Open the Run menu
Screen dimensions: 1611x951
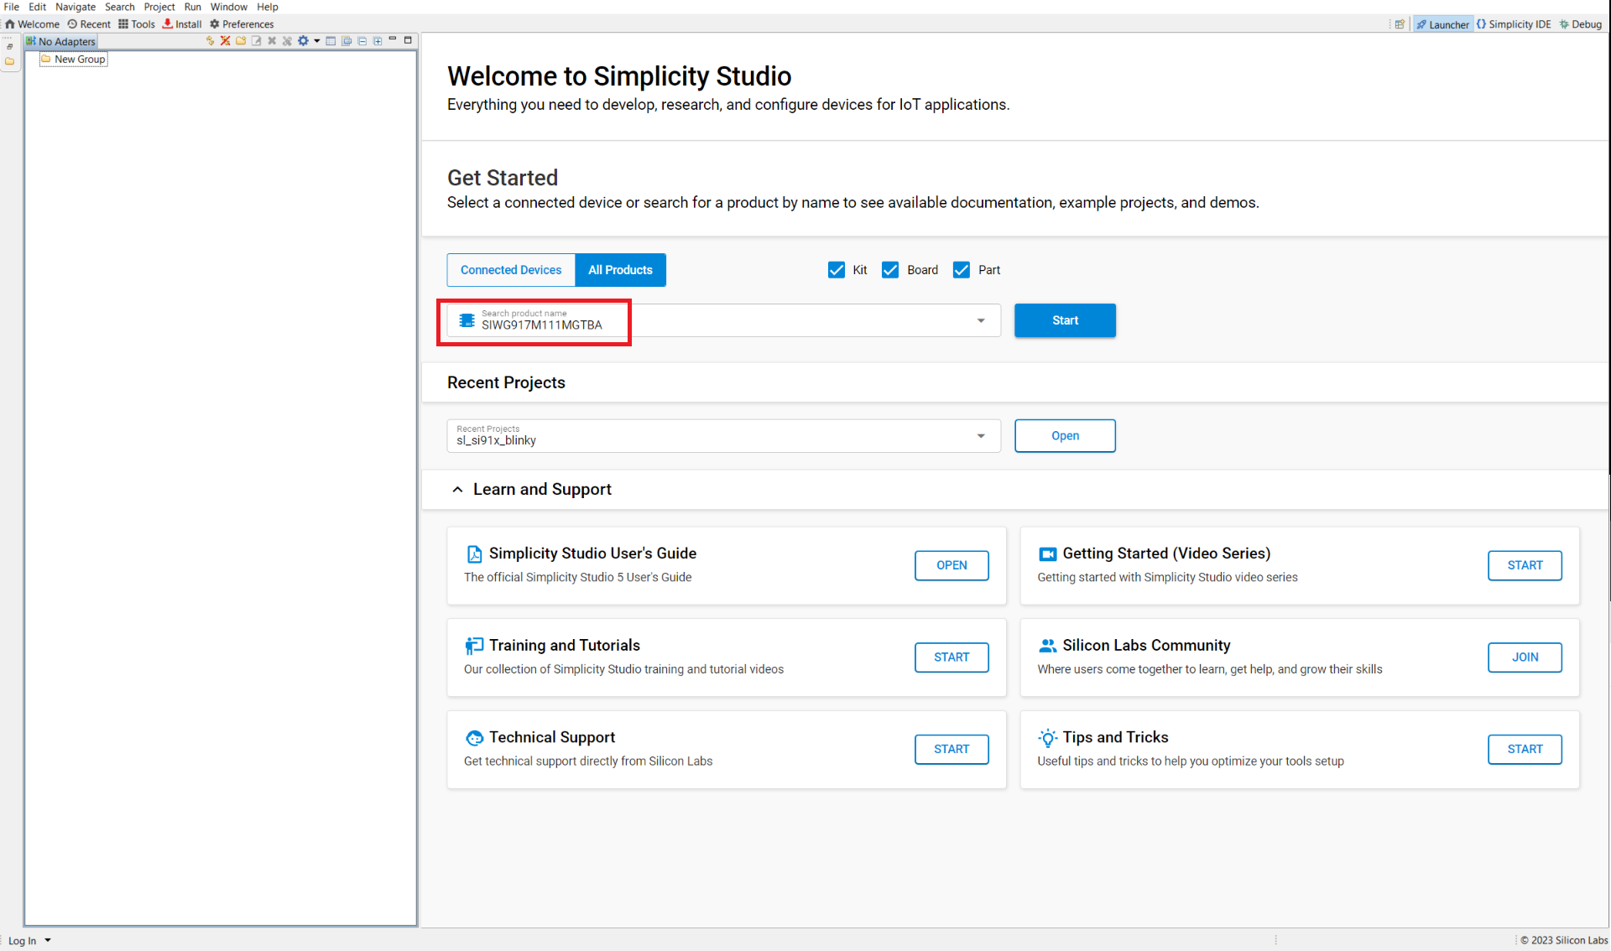click(193, 7)
